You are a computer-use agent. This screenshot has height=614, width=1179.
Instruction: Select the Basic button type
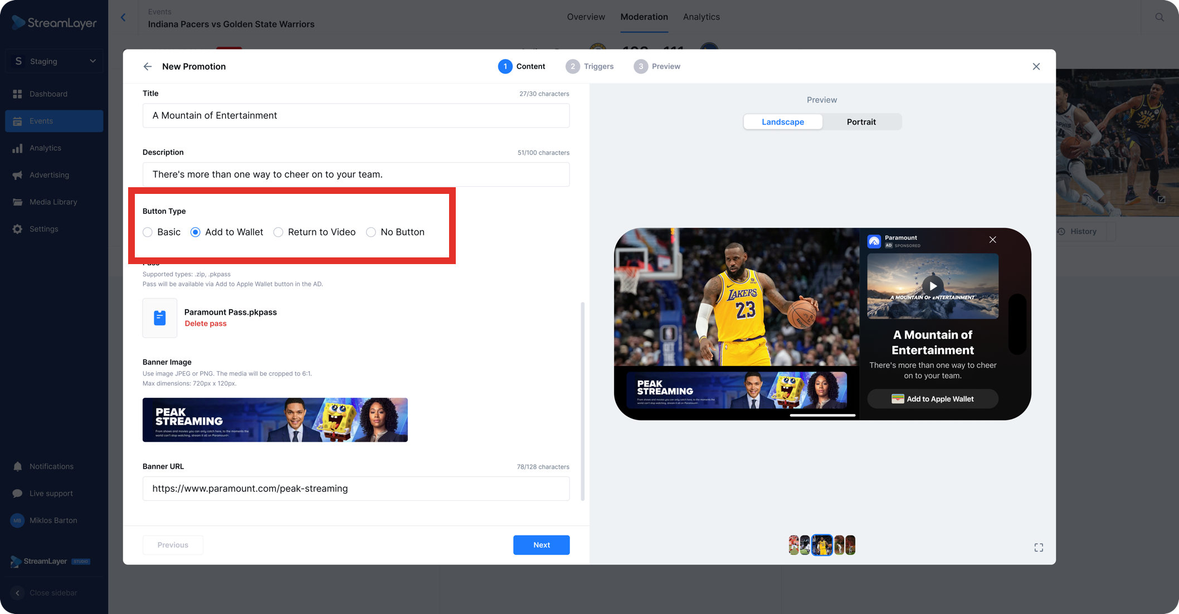click(x=148, y=232)
